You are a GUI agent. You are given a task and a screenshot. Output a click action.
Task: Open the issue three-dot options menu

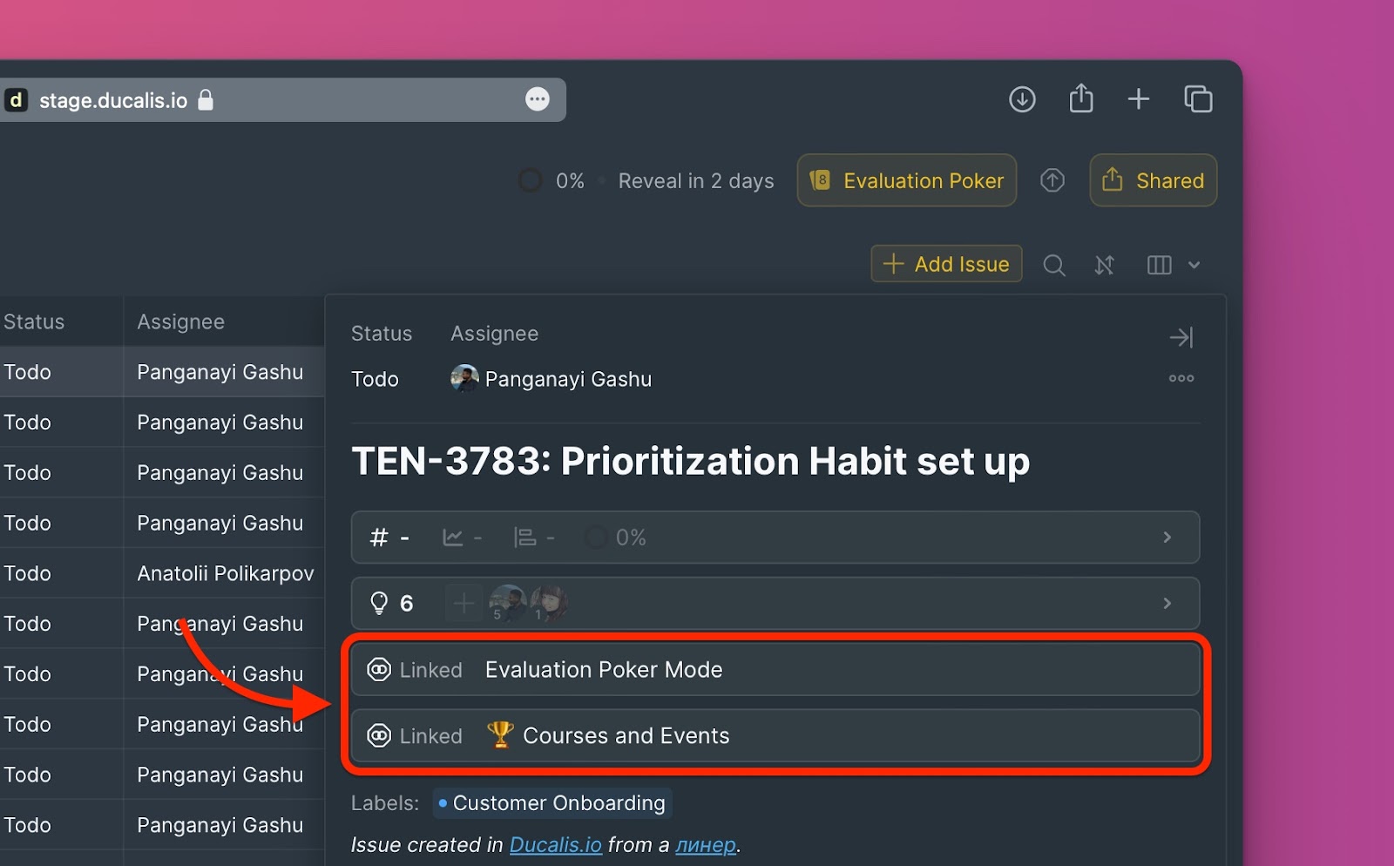click(1181, 378)
